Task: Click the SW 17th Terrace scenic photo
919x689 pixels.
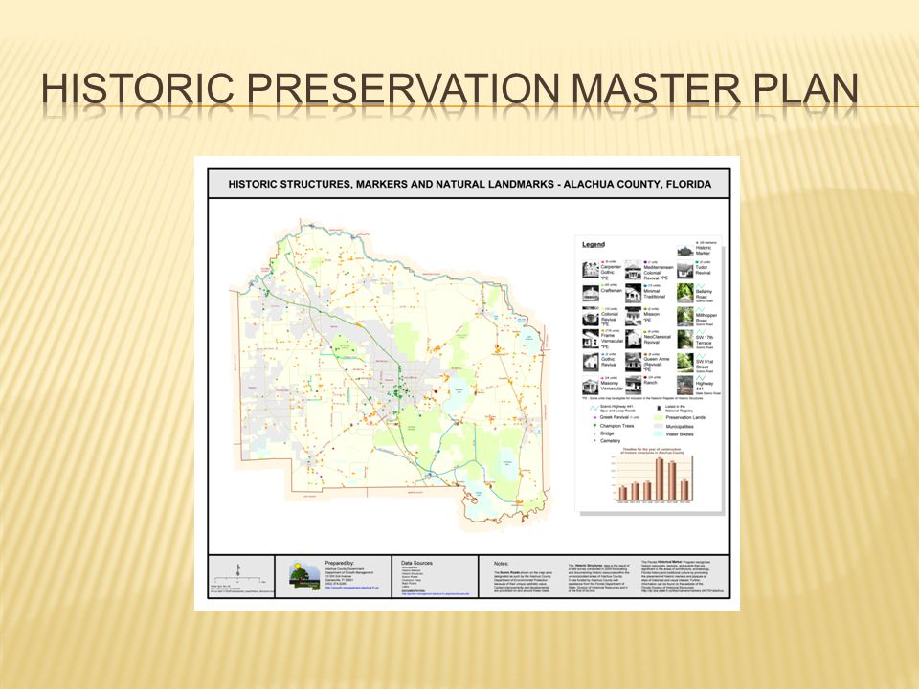Action: click(x=685, y=339)
